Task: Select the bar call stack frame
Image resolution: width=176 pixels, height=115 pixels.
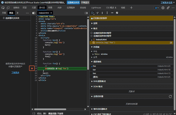Action: pos(131,70)
